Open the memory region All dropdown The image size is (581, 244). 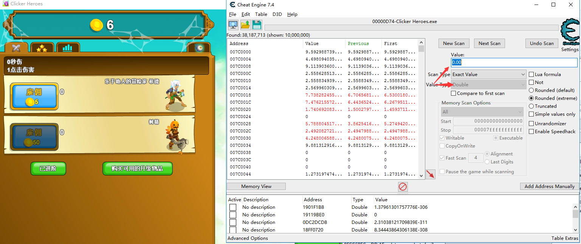coord(483,112)
